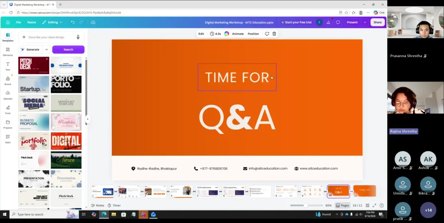The height and width of the screenshot is (223, 444).
Task: Open the background color picker circle
Action: coord(226,34)
